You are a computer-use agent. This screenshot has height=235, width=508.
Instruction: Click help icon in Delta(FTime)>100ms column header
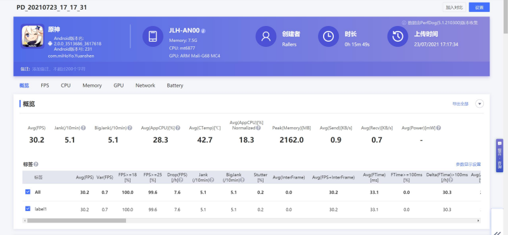(450, 181)
